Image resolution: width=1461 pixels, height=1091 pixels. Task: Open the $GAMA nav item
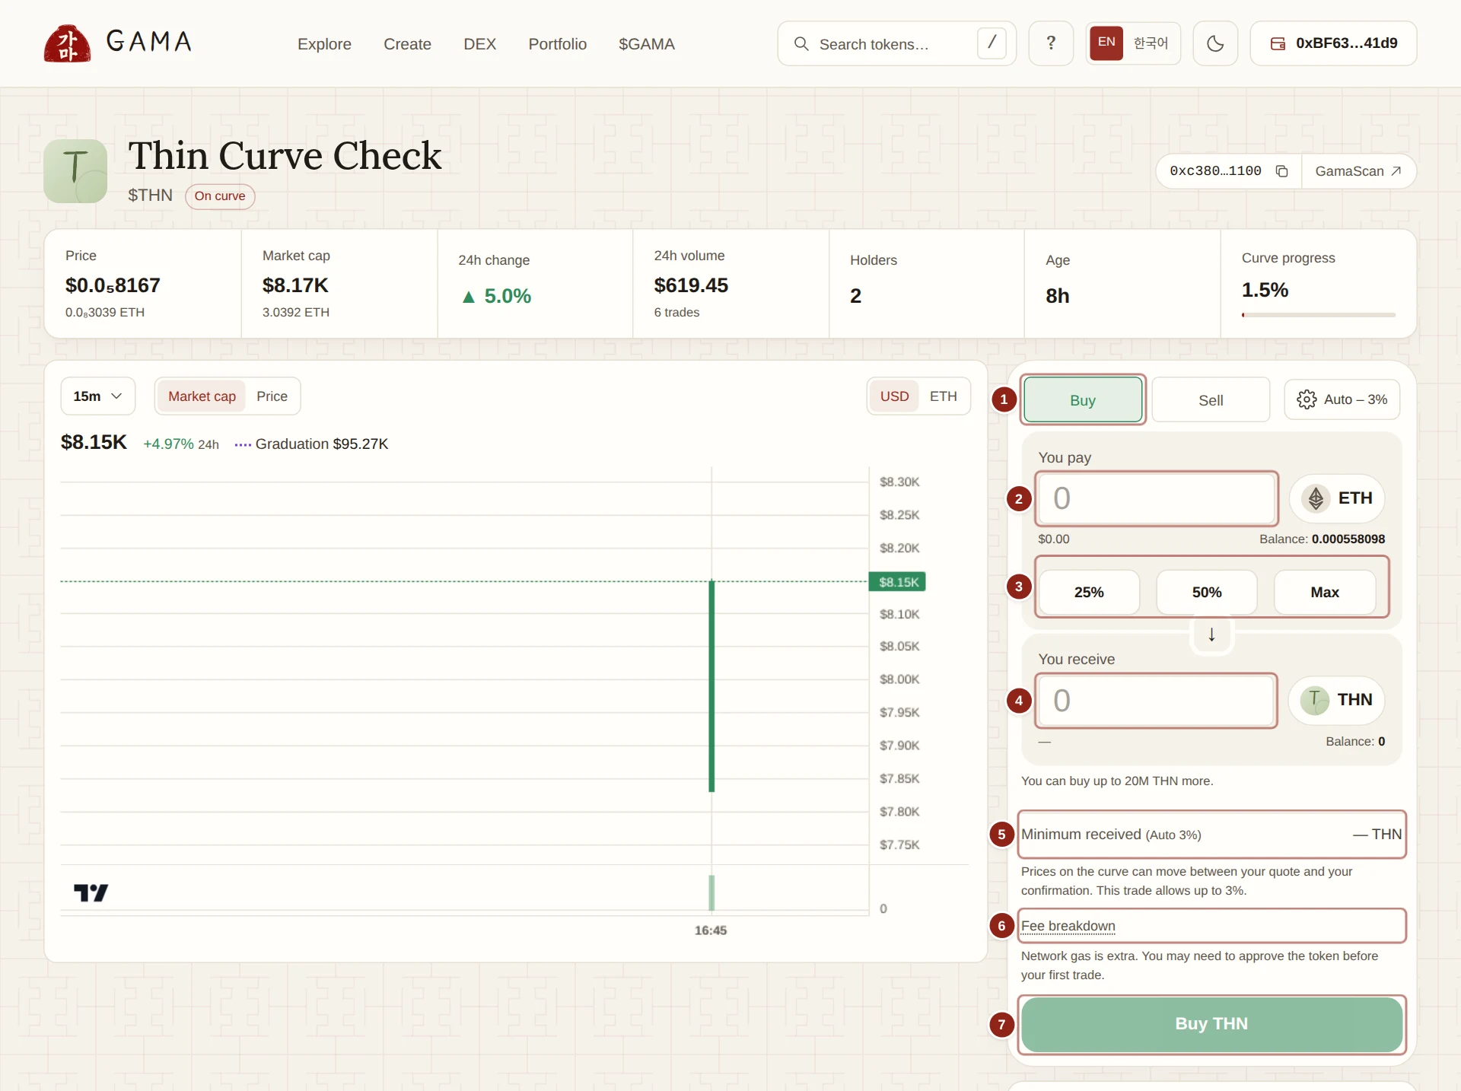click(646, 44)
